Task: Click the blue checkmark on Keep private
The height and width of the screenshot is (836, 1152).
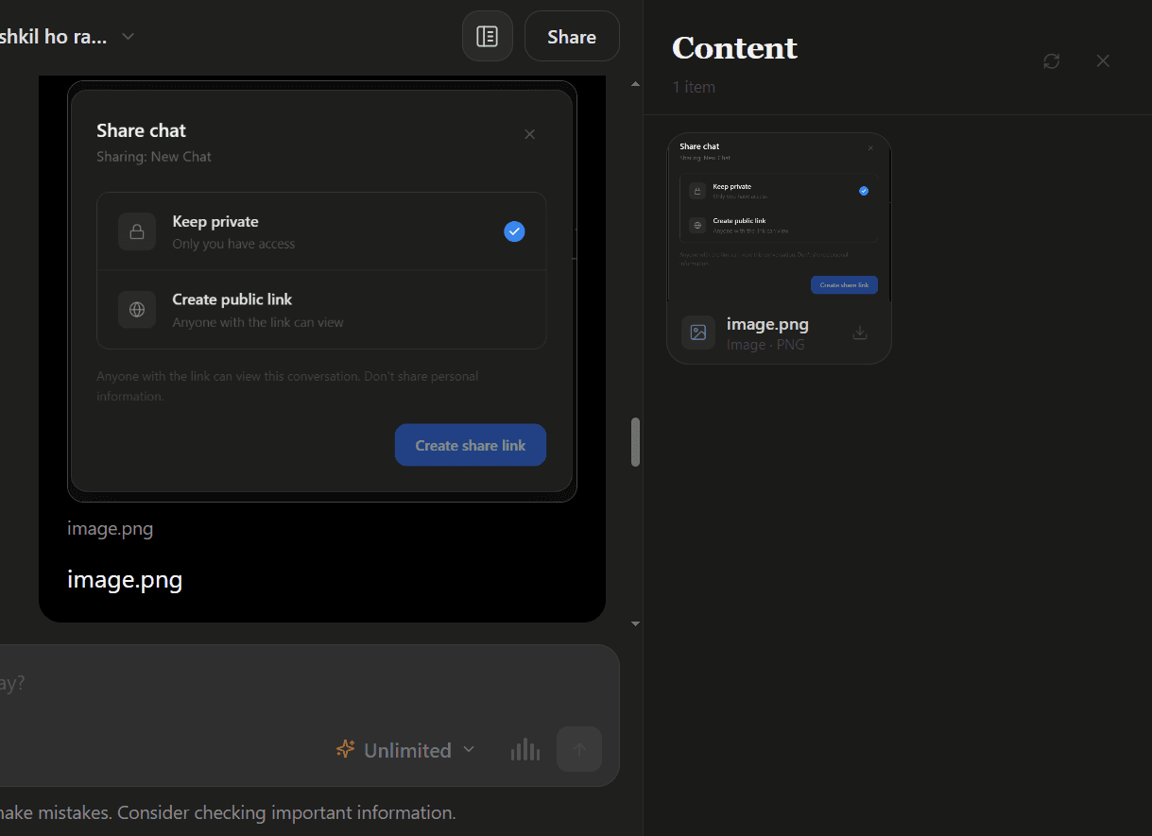Action: click(514, 231)
